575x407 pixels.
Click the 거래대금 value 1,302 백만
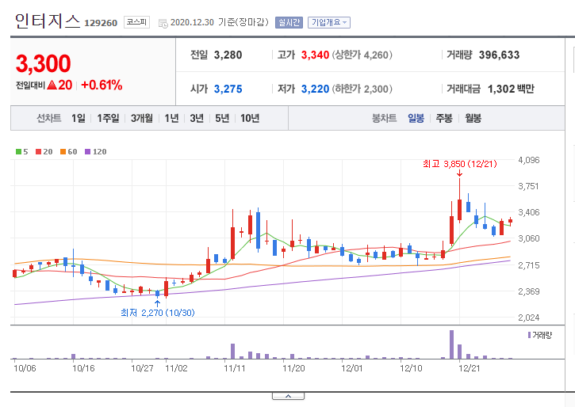coord(511,89)
